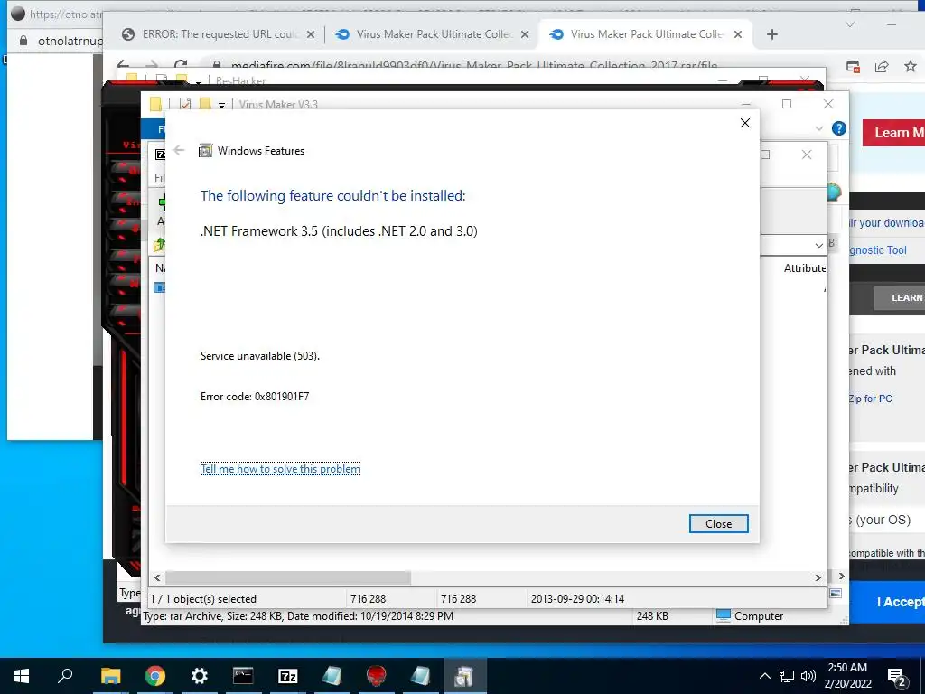Open the Windows Start menu
The image size is (925, 694).
tap(22, 676)
